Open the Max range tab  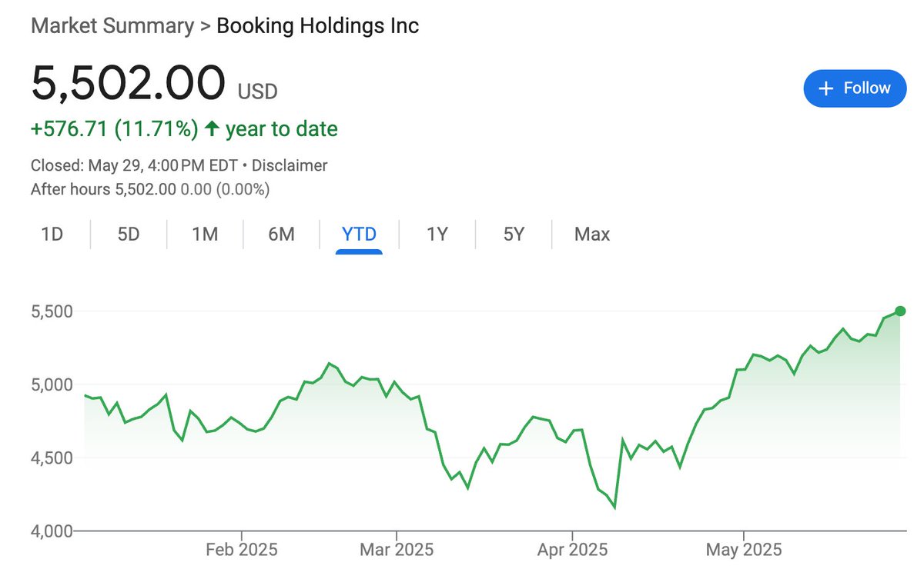tap(592, 235)
